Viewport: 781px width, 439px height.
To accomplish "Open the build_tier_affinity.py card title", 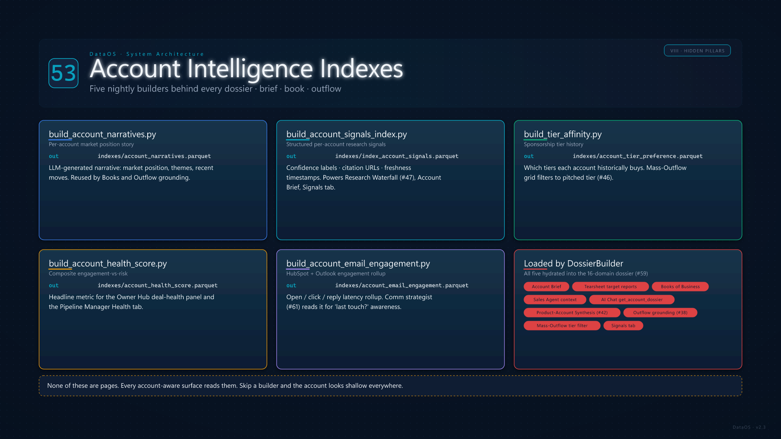I will click(x=563, y=134).
